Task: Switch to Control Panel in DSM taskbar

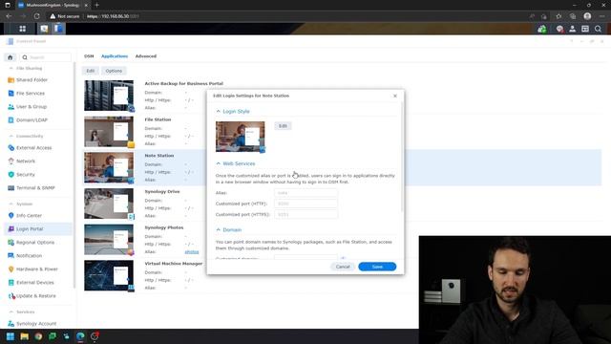Action: tap(58, 29)
